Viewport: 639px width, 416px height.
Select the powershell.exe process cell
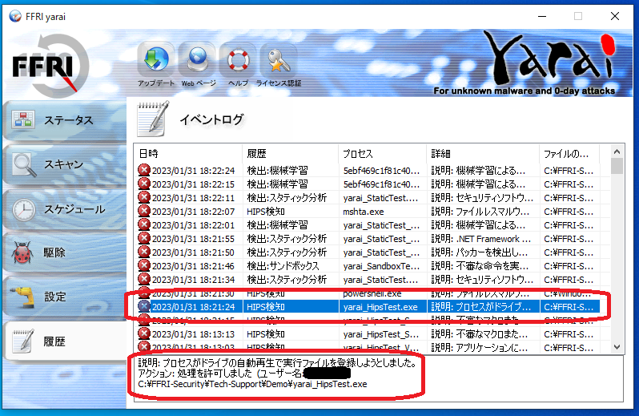point(372,293)
